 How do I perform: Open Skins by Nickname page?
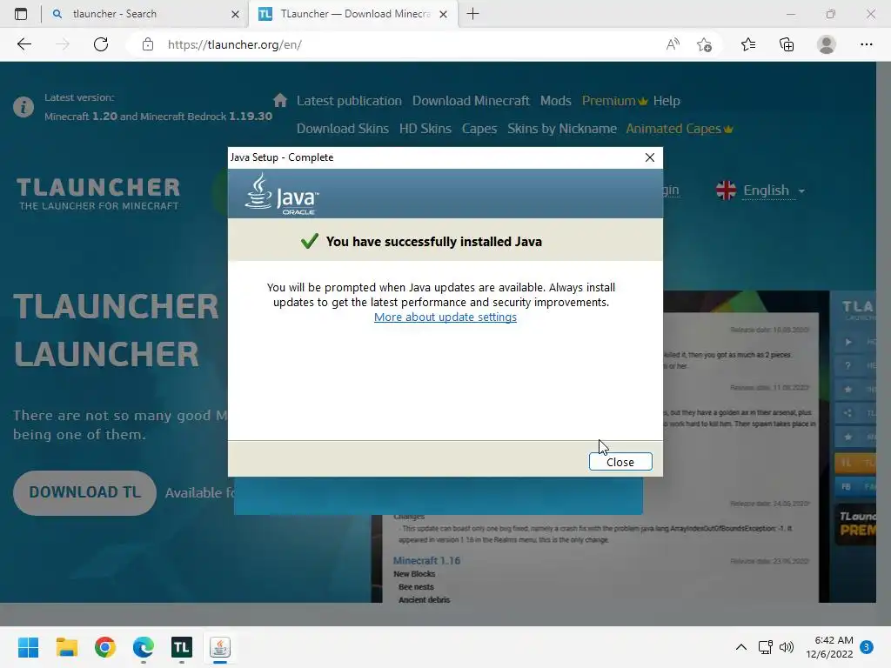(561, 129)
